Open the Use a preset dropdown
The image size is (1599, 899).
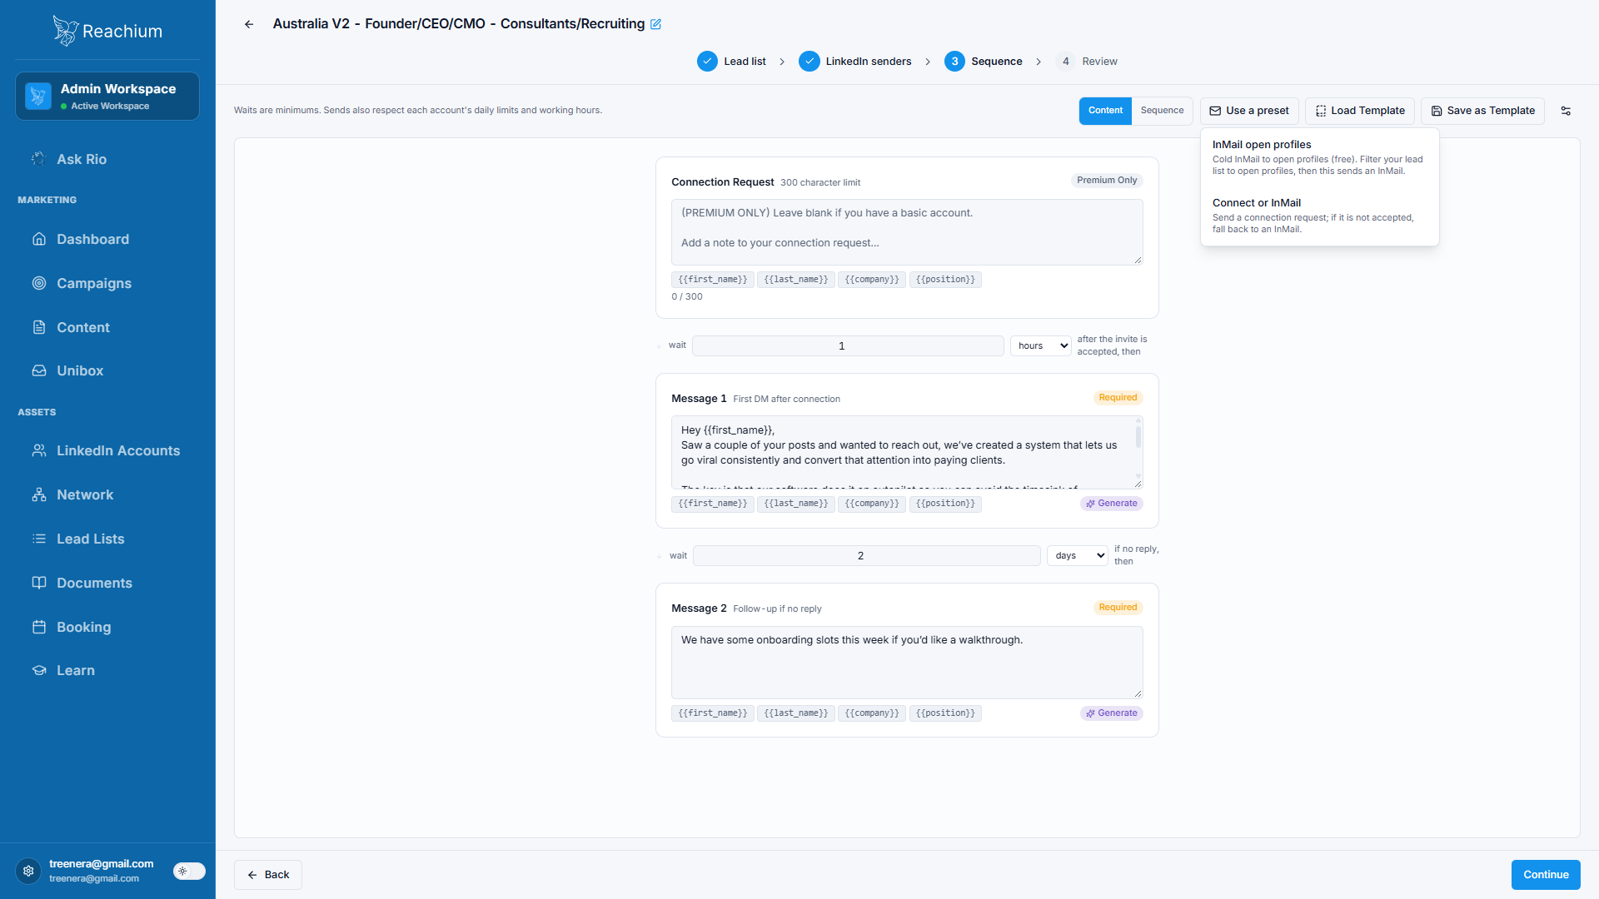[x=1249, y=111]
